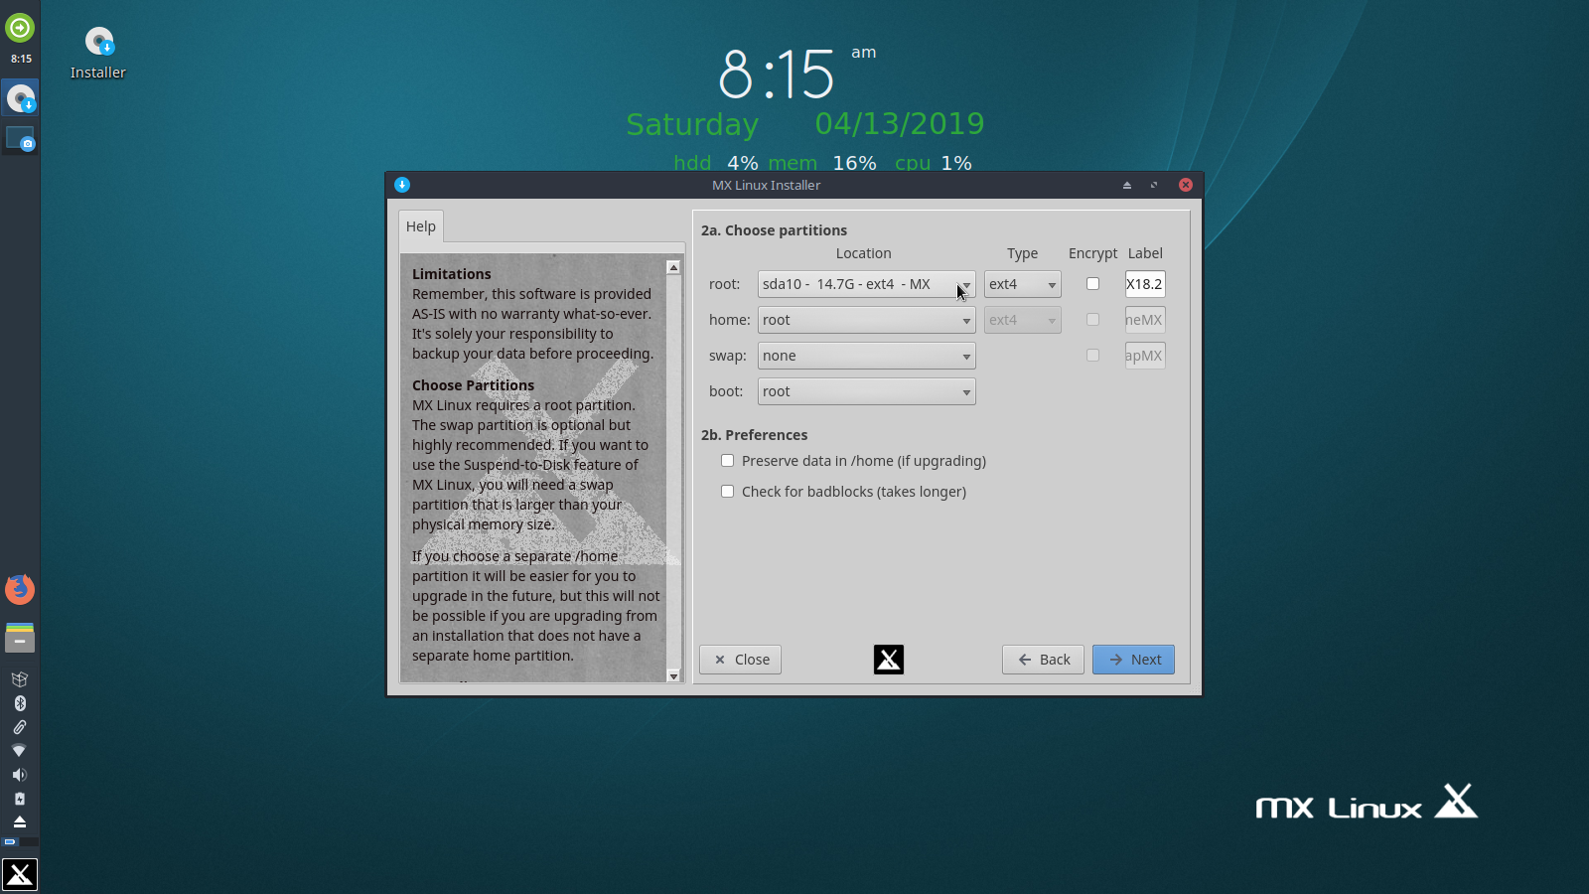Click the root partition Label field
Screen dimensions: 1589x894
pyautogui.click(x=1145, y=284)
